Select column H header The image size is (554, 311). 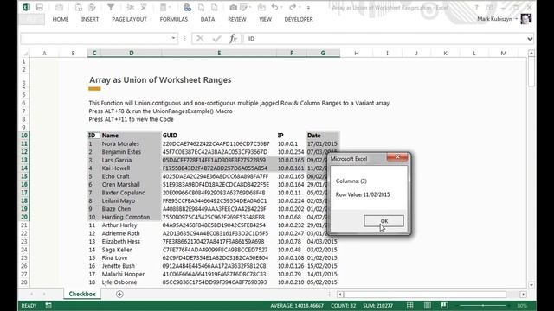356,53
